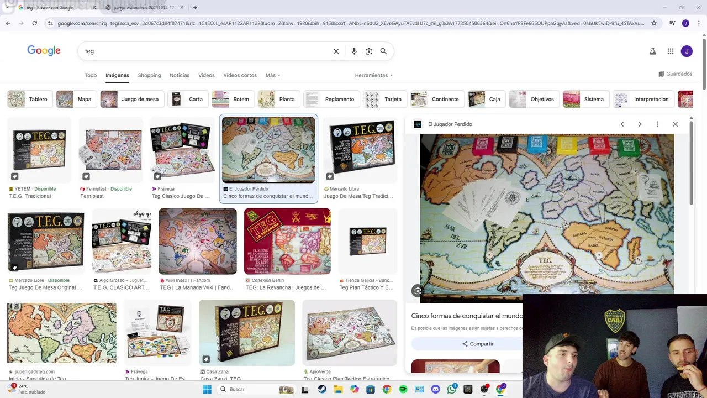Expand the Más search menu
This screenshot has width=707, height=398.
(273, 75)
